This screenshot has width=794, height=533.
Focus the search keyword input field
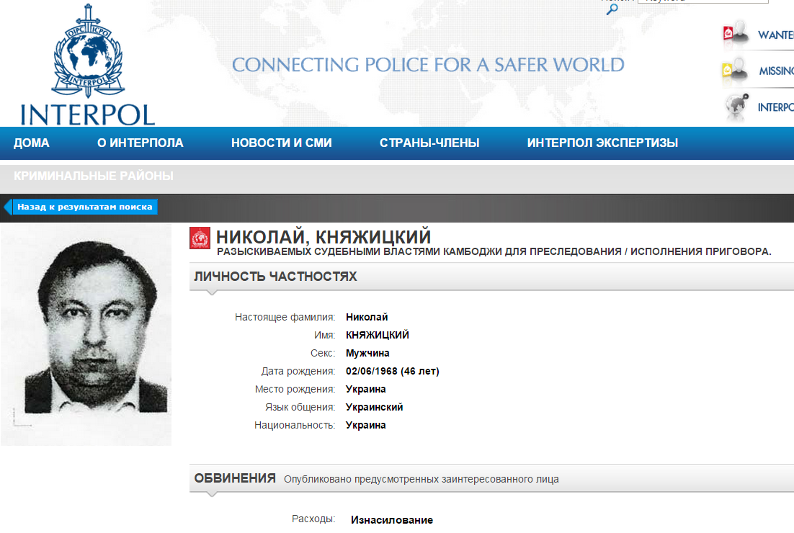[x=702, y=1]
